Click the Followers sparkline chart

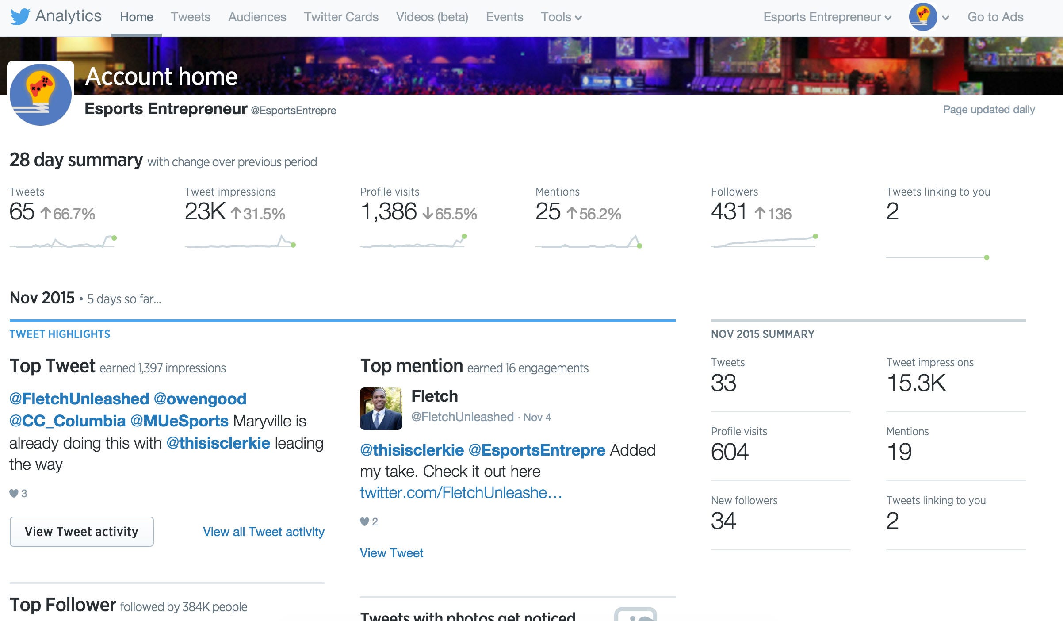(x=765, y=241)
